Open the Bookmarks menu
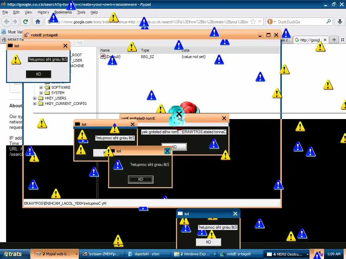This screenshot has height=259, width=346. click(x=63, y=12)
